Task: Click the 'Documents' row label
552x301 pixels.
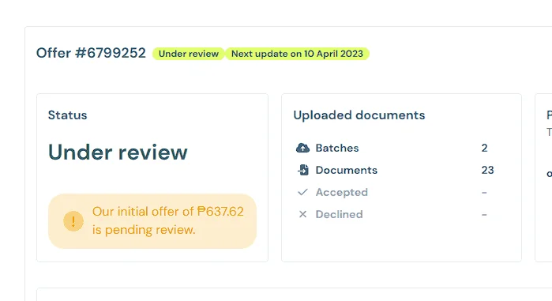Action: (347, 170)
